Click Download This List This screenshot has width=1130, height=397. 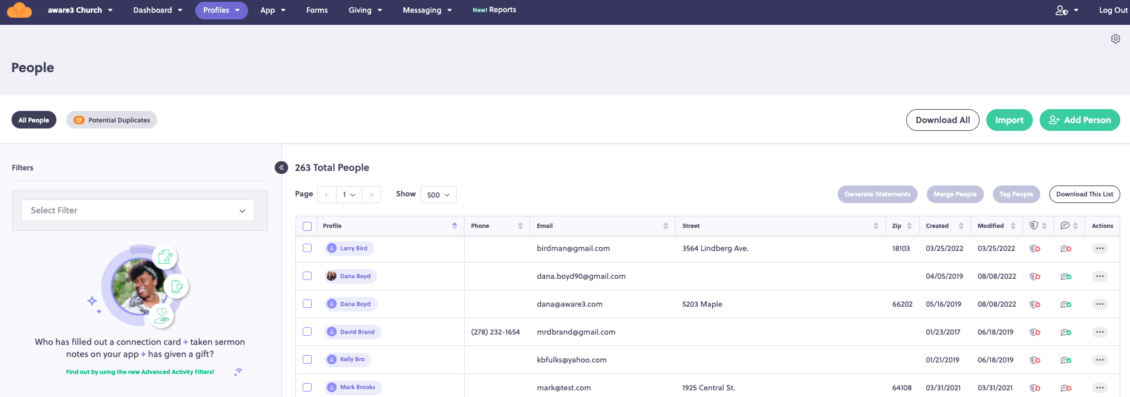(x=1085, y=194)
